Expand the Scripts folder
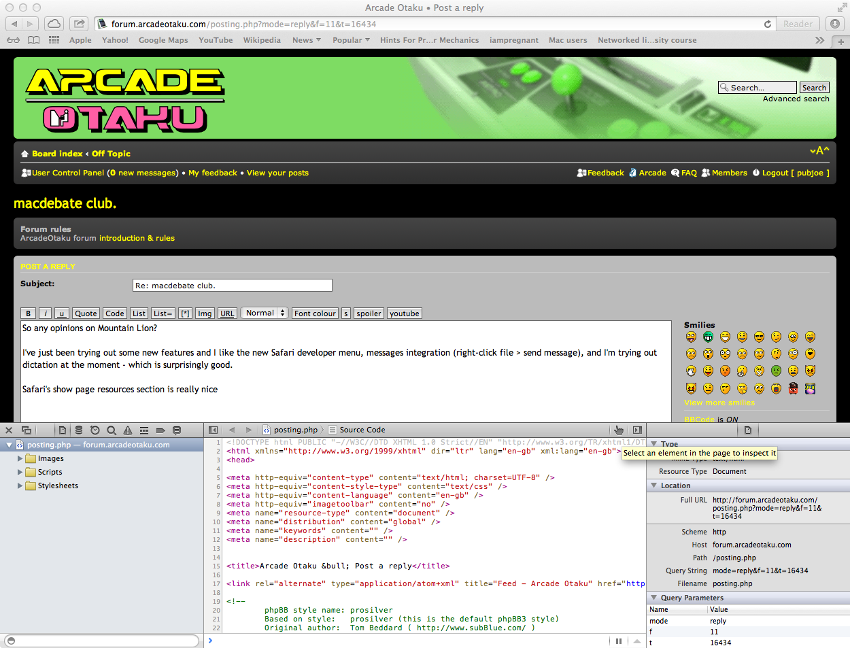850x648 pixels. 20,472
